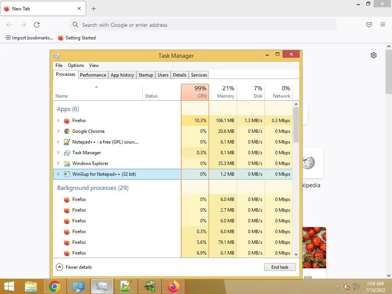Switch to the Startup tab
Image resolution: width=392 pixels, height=294 pixels.
[x=146, y=75]
